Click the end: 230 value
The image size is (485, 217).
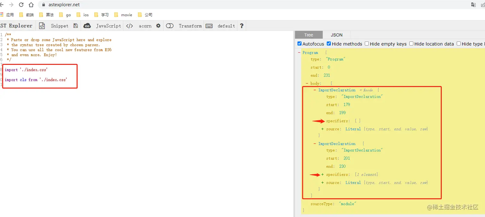tap(343, 166)
